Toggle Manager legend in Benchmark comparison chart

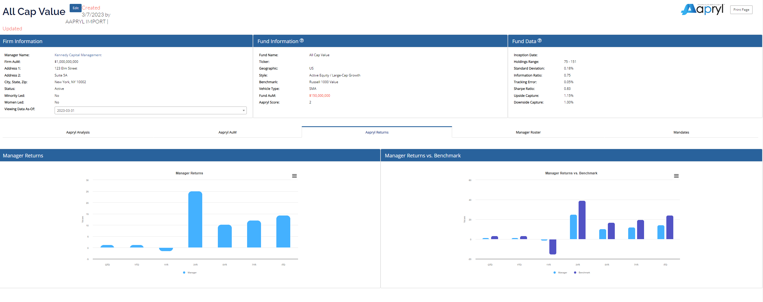560,273
